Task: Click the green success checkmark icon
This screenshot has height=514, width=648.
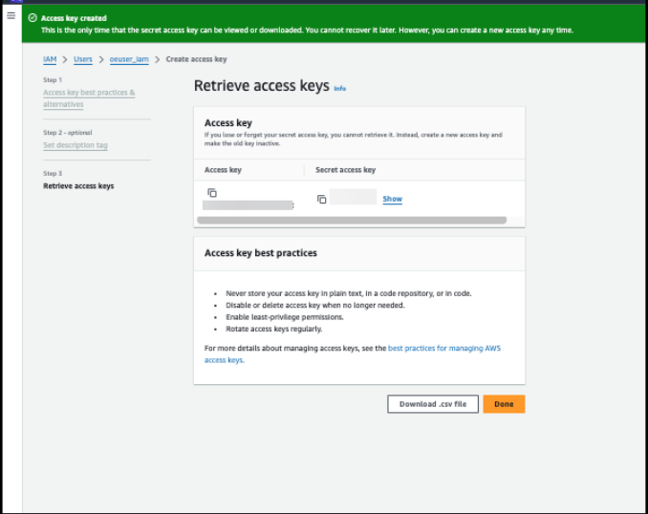Action: point(32,18)
